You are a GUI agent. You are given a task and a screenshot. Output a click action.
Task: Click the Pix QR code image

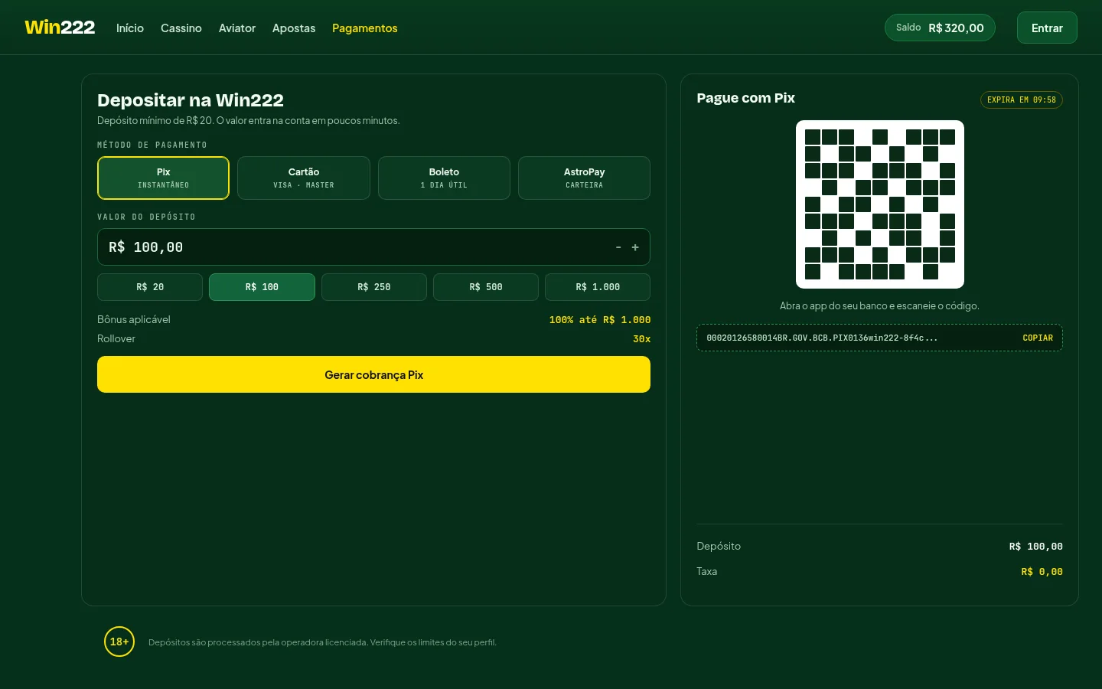[880, 204]
